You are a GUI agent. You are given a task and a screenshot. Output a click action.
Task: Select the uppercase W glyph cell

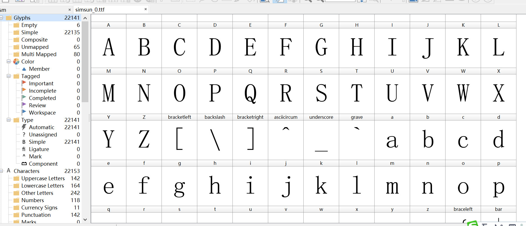point(463,91)
